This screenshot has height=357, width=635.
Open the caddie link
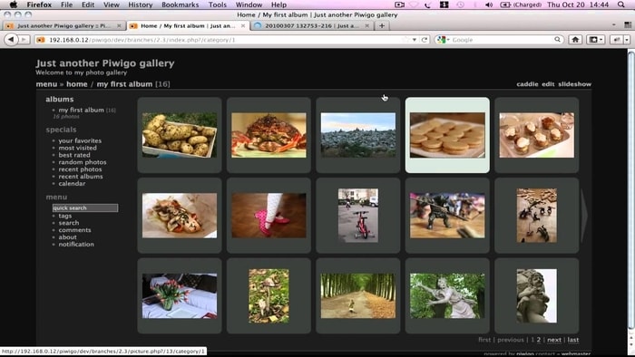527,84
